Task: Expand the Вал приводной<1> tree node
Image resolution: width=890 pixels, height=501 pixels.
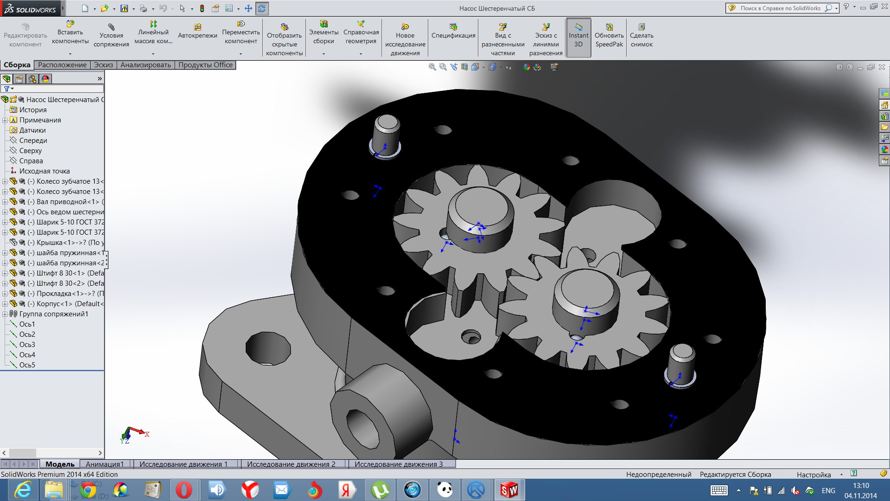Action: [5, 202]
